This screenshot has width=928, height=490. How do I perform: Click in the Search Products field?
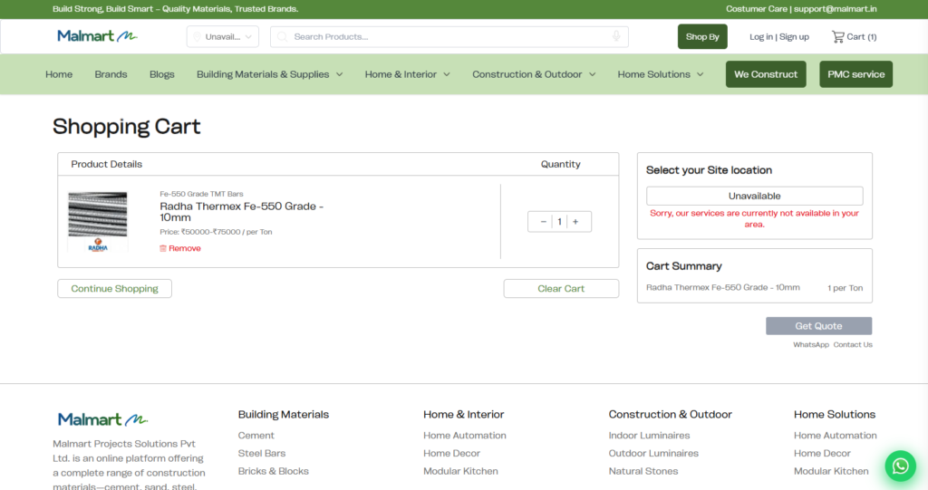tap(449, 37)
